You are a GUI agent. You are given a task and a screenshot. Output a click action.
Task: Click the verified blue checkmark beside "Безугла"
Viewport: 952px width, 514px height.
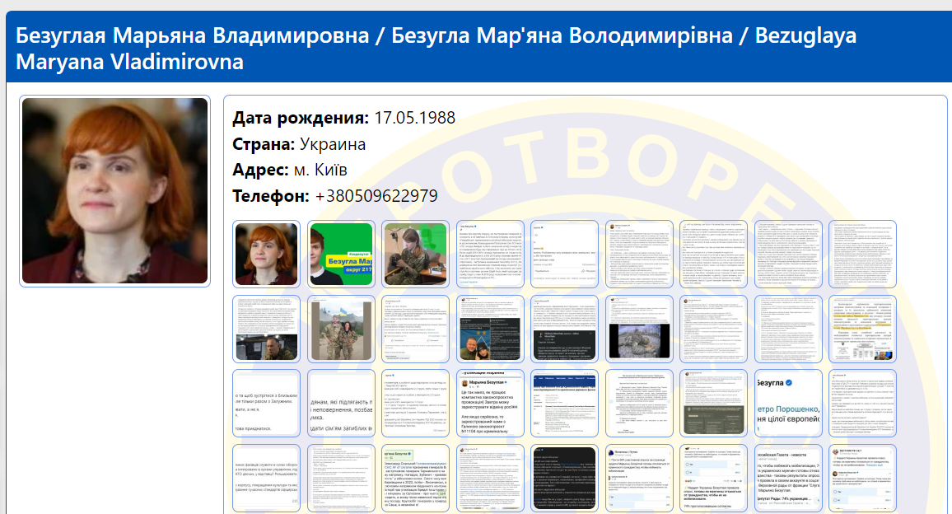[x=789, y=382]
